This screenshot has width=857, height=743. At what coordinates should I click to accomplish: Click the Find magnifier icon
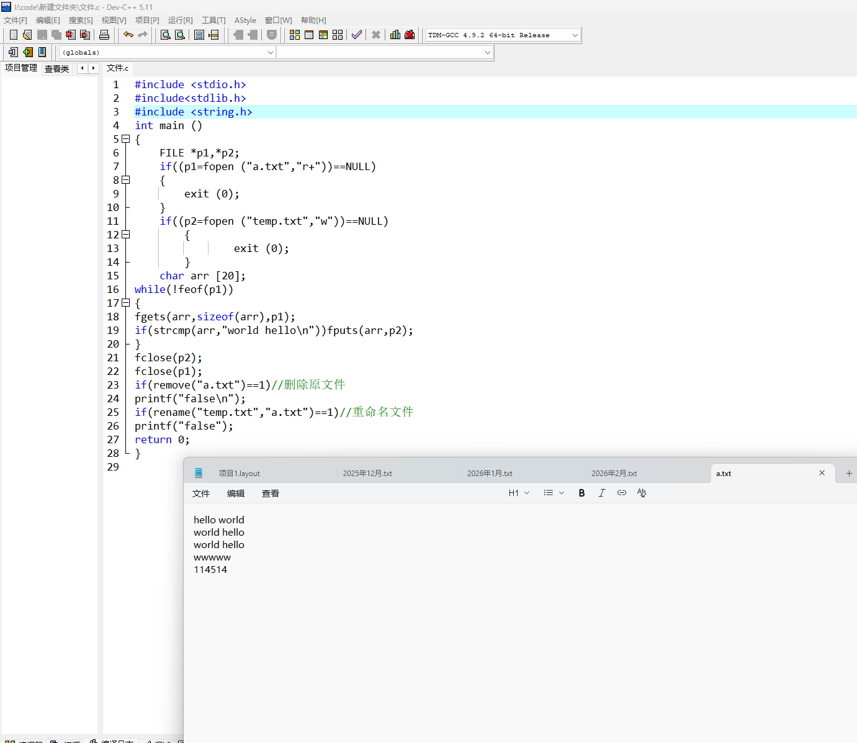coord(166,35)
